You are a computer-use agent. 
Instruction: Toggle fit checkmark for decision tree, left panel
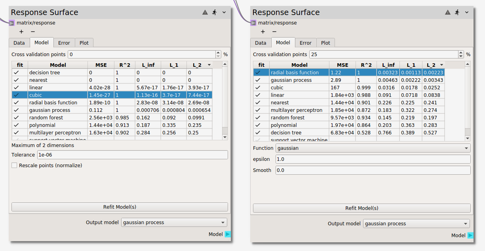coord(16,73)
